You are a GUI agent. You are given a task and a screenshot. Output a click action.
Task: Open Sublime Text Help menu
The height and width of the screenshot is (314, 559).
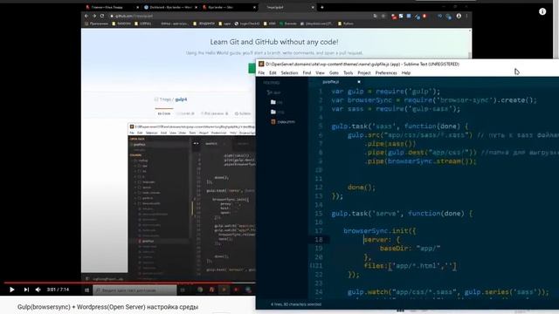tap(405, 72)
